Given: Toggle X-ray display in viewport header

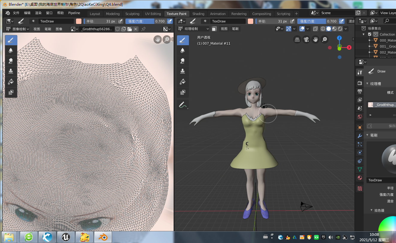Looking at the screenshot, I should click(315, 29).
